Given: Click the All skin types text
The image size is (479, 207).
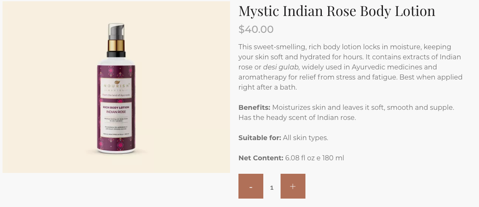Looking at the screenshot, I should 305,138.
